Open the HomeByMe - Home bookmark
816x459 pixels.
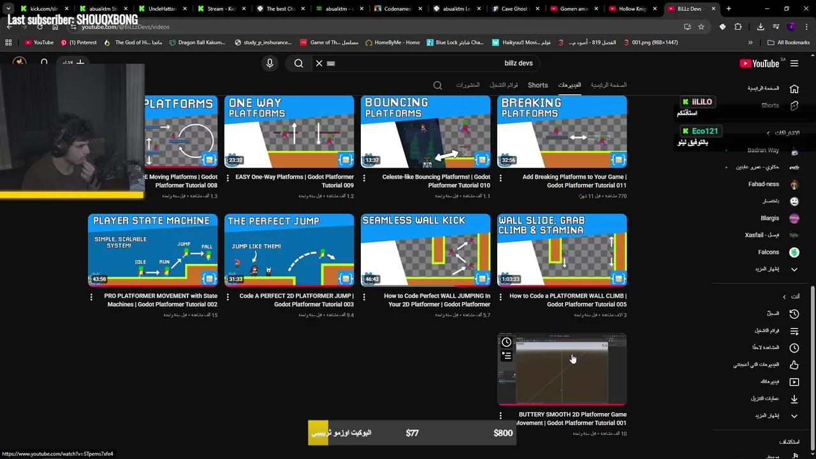pos(393,43)
